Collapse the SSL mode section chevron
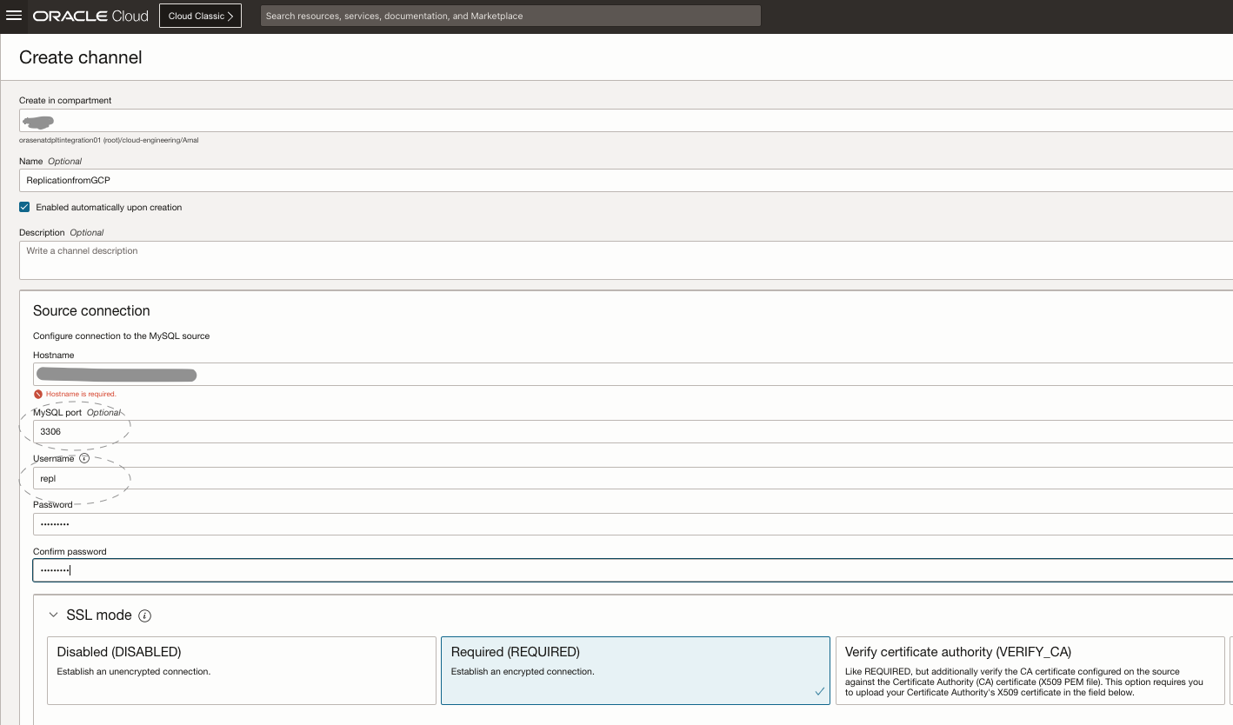Image resolution: width=1233 pixels, height=725 pixels. click(54, 615)
